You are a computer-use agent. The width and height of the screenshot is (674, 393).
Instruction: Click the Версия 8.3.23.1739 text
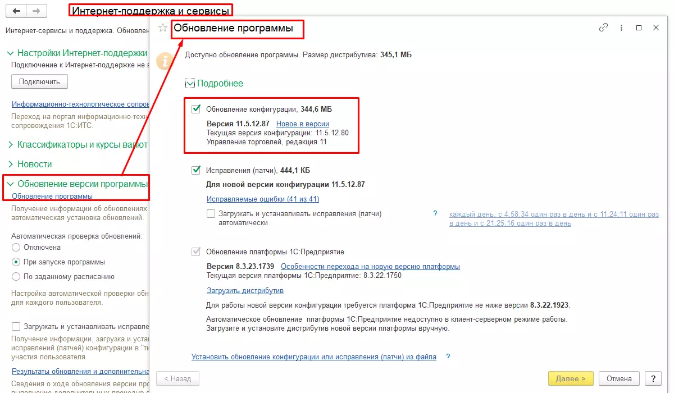coord(241,266)
